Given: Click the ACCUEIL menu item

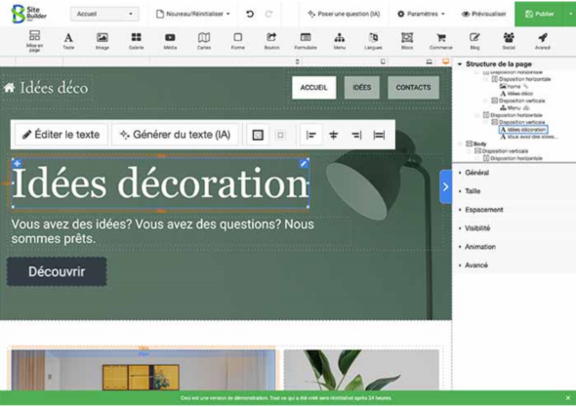Looking at the screenshot, I should pyautogui.click(x=313, y=88).
